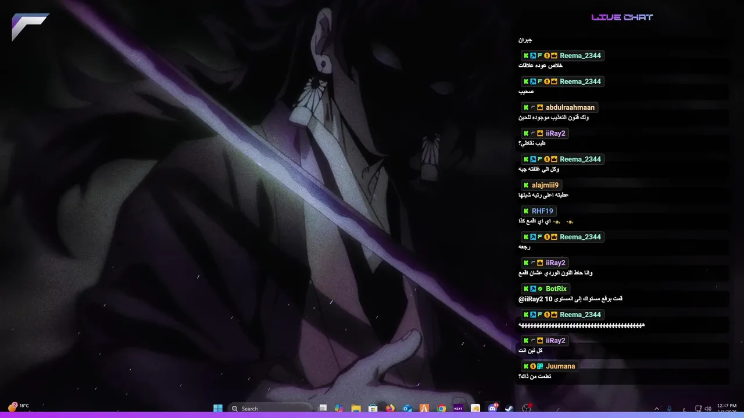Click the BotRix username in chat
This screenshot has height=418, width=744.
pyautogui.click(x=556, y=289)
